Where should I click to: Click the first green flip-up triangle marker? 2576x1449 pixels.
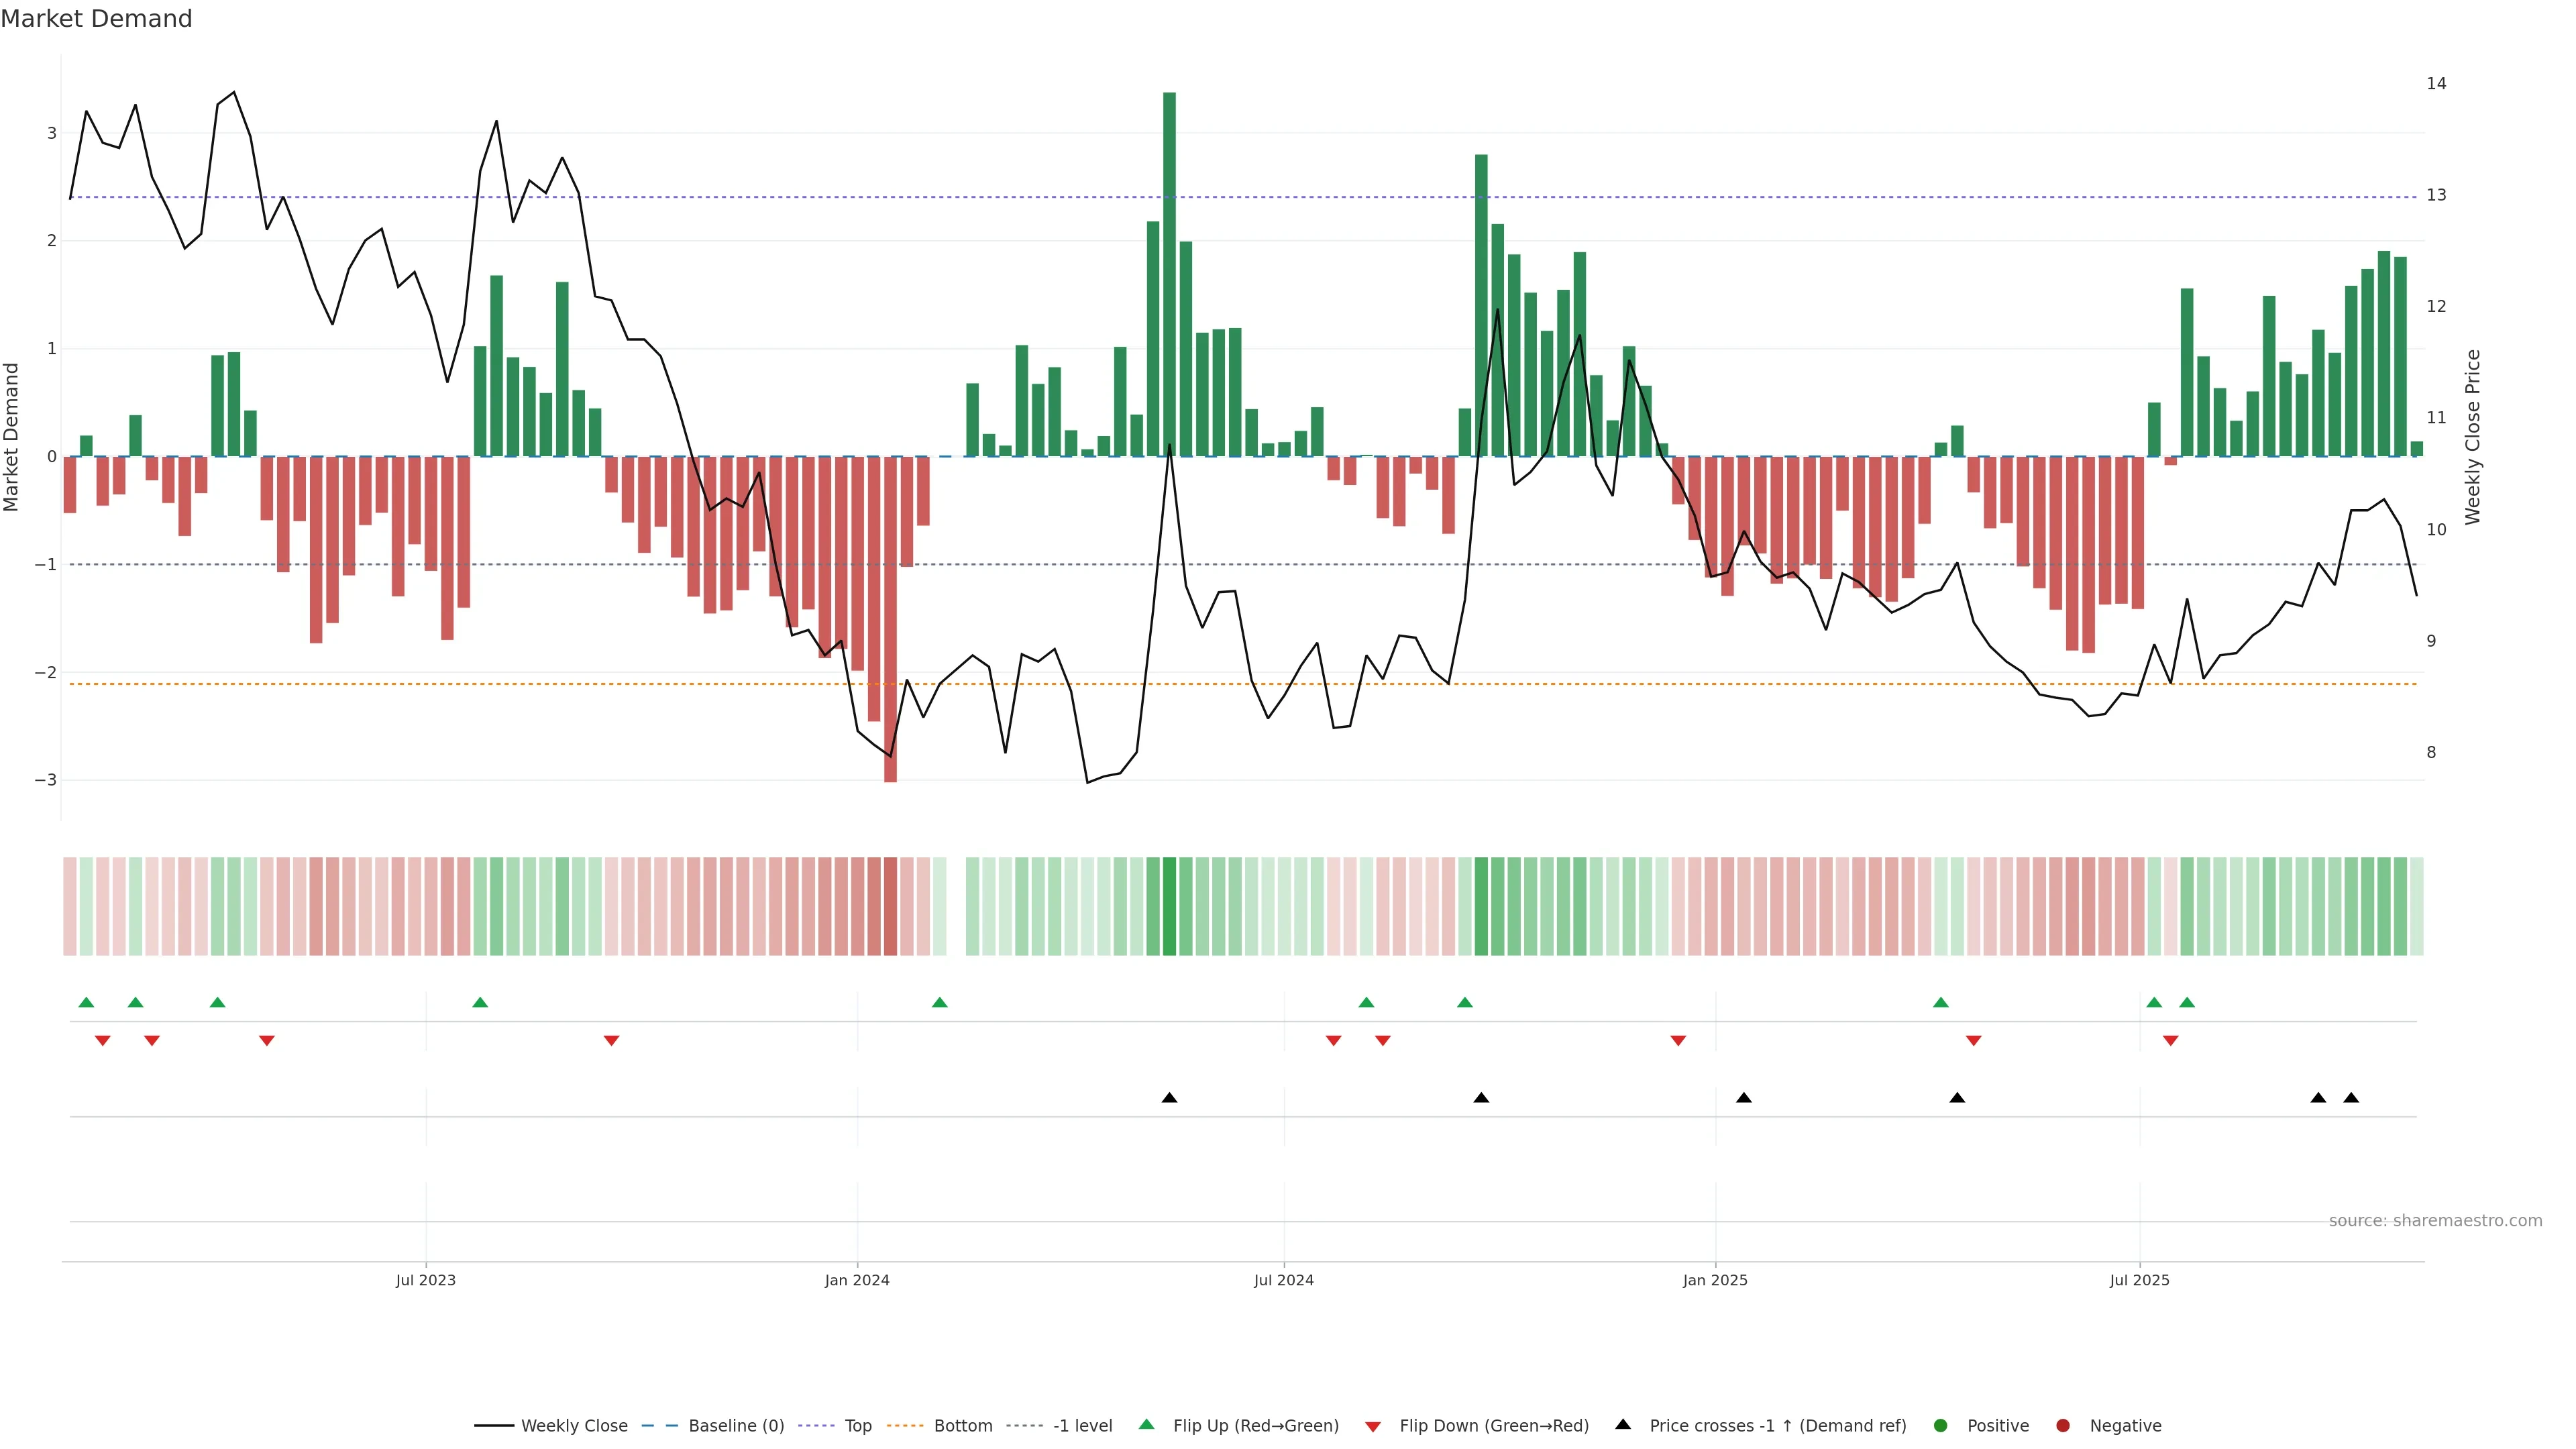pyautogui.click(x=86, y=1002)
